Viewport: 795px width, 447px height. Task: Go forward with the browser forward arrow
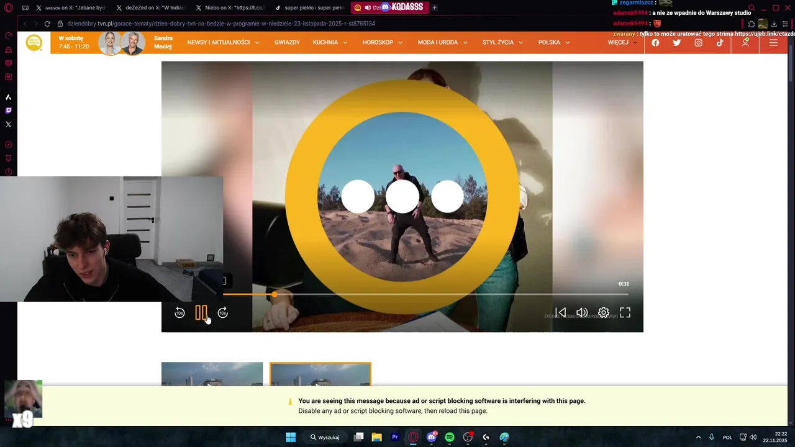click(x=35, y=24)
